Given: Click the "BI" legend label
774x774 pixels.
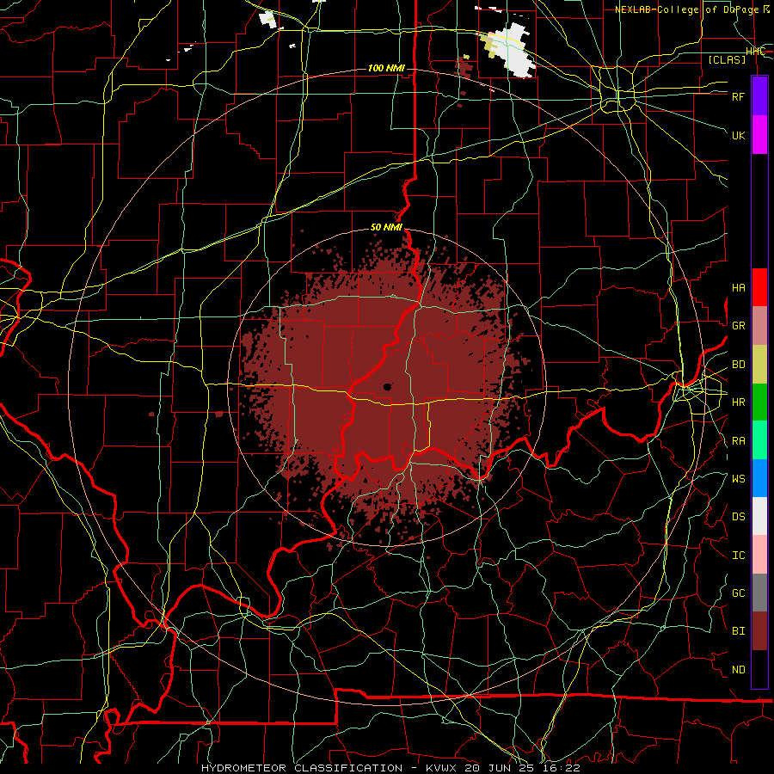Looking at the screenshot, I should point(738,631).
